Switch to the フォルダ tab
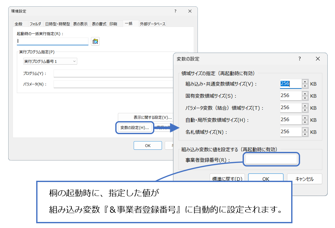 [35, 23]
